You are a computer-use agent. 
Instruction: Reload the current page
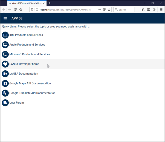pos(15,10)
